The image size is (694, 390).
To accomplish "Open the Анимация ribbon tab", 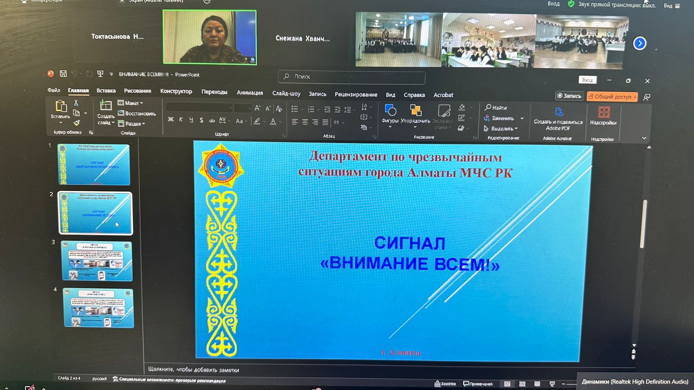I will click(250, 93).
